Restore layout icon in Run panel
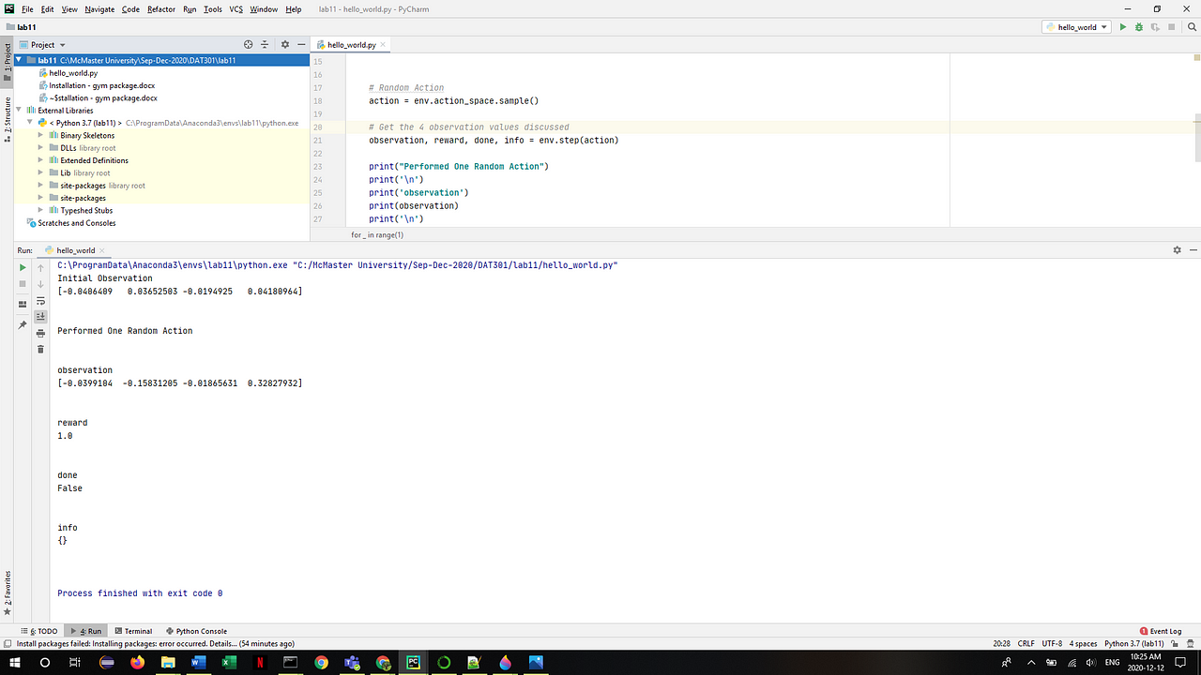 [23, 304]
